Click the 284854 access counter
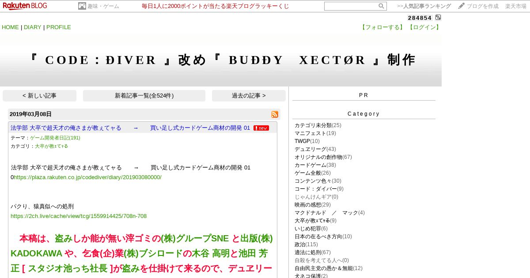This screenshot has height=278, width=530. pos(420,18)
